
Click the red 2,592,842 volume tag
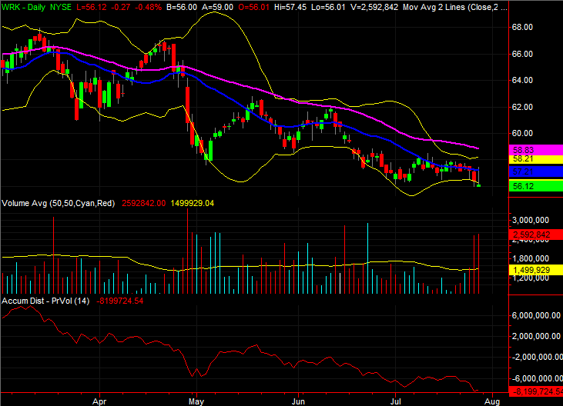[536, 235]
